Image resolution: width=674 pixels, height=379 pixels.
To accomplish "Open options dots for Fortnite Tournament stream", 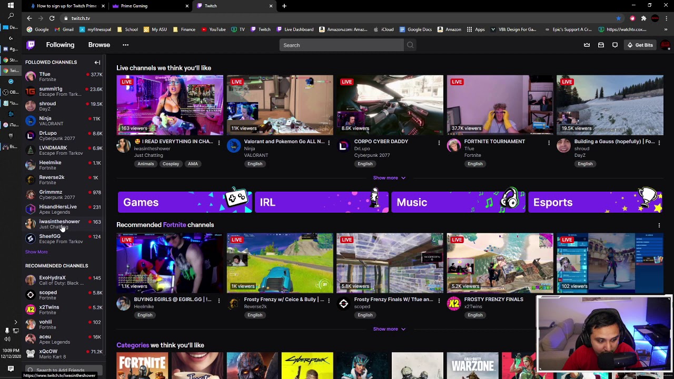I will tap(549, 142).
